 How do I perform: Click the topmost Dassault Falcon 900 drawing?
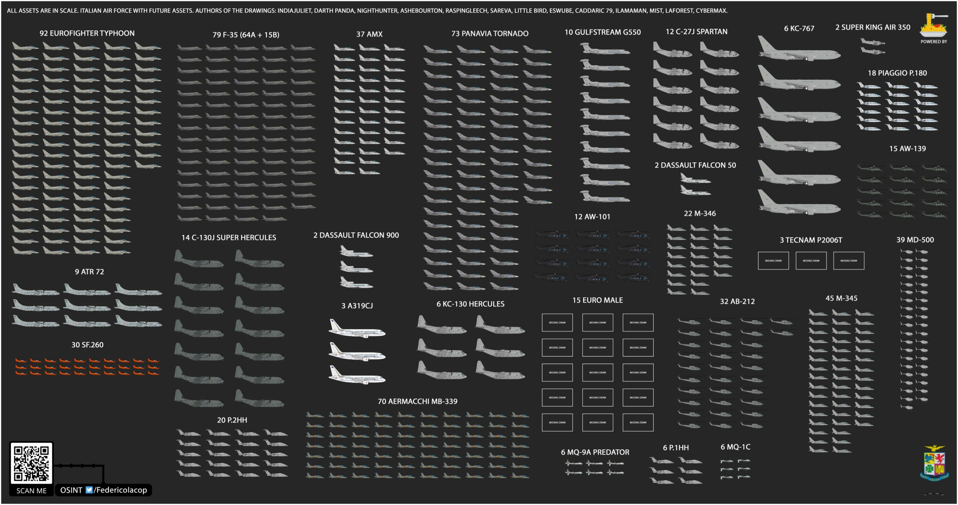tap(356, 251)
